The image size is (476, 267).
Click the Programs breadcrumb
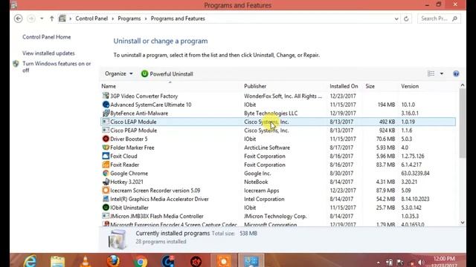129,19
